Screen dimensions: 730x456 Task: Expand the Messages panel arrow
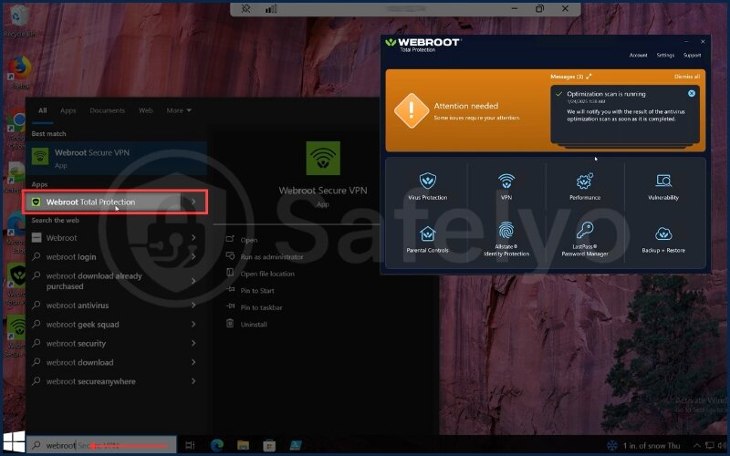click(589, 77)
